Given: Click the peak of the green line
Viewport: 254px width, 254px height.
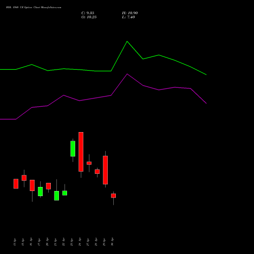Looking at the screenshot, I should [x=127, y=41].
